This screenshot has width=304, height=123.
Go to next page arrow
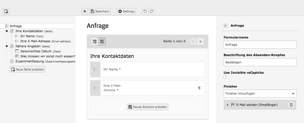coord(200,42)
